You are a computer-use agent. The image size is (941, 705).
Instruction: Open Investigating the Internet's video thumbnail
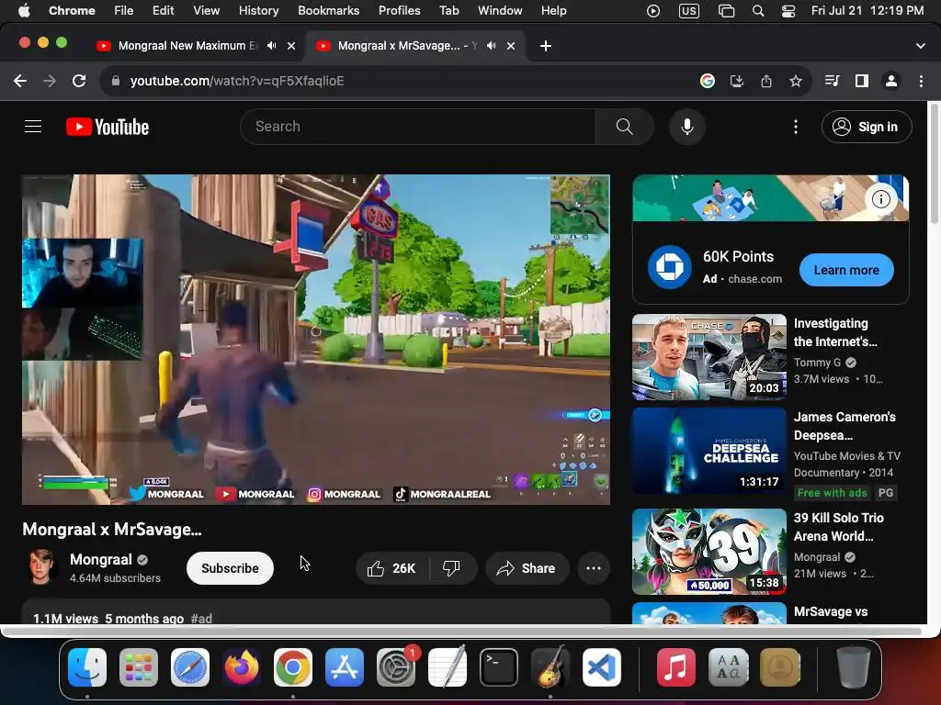[709, 357]
